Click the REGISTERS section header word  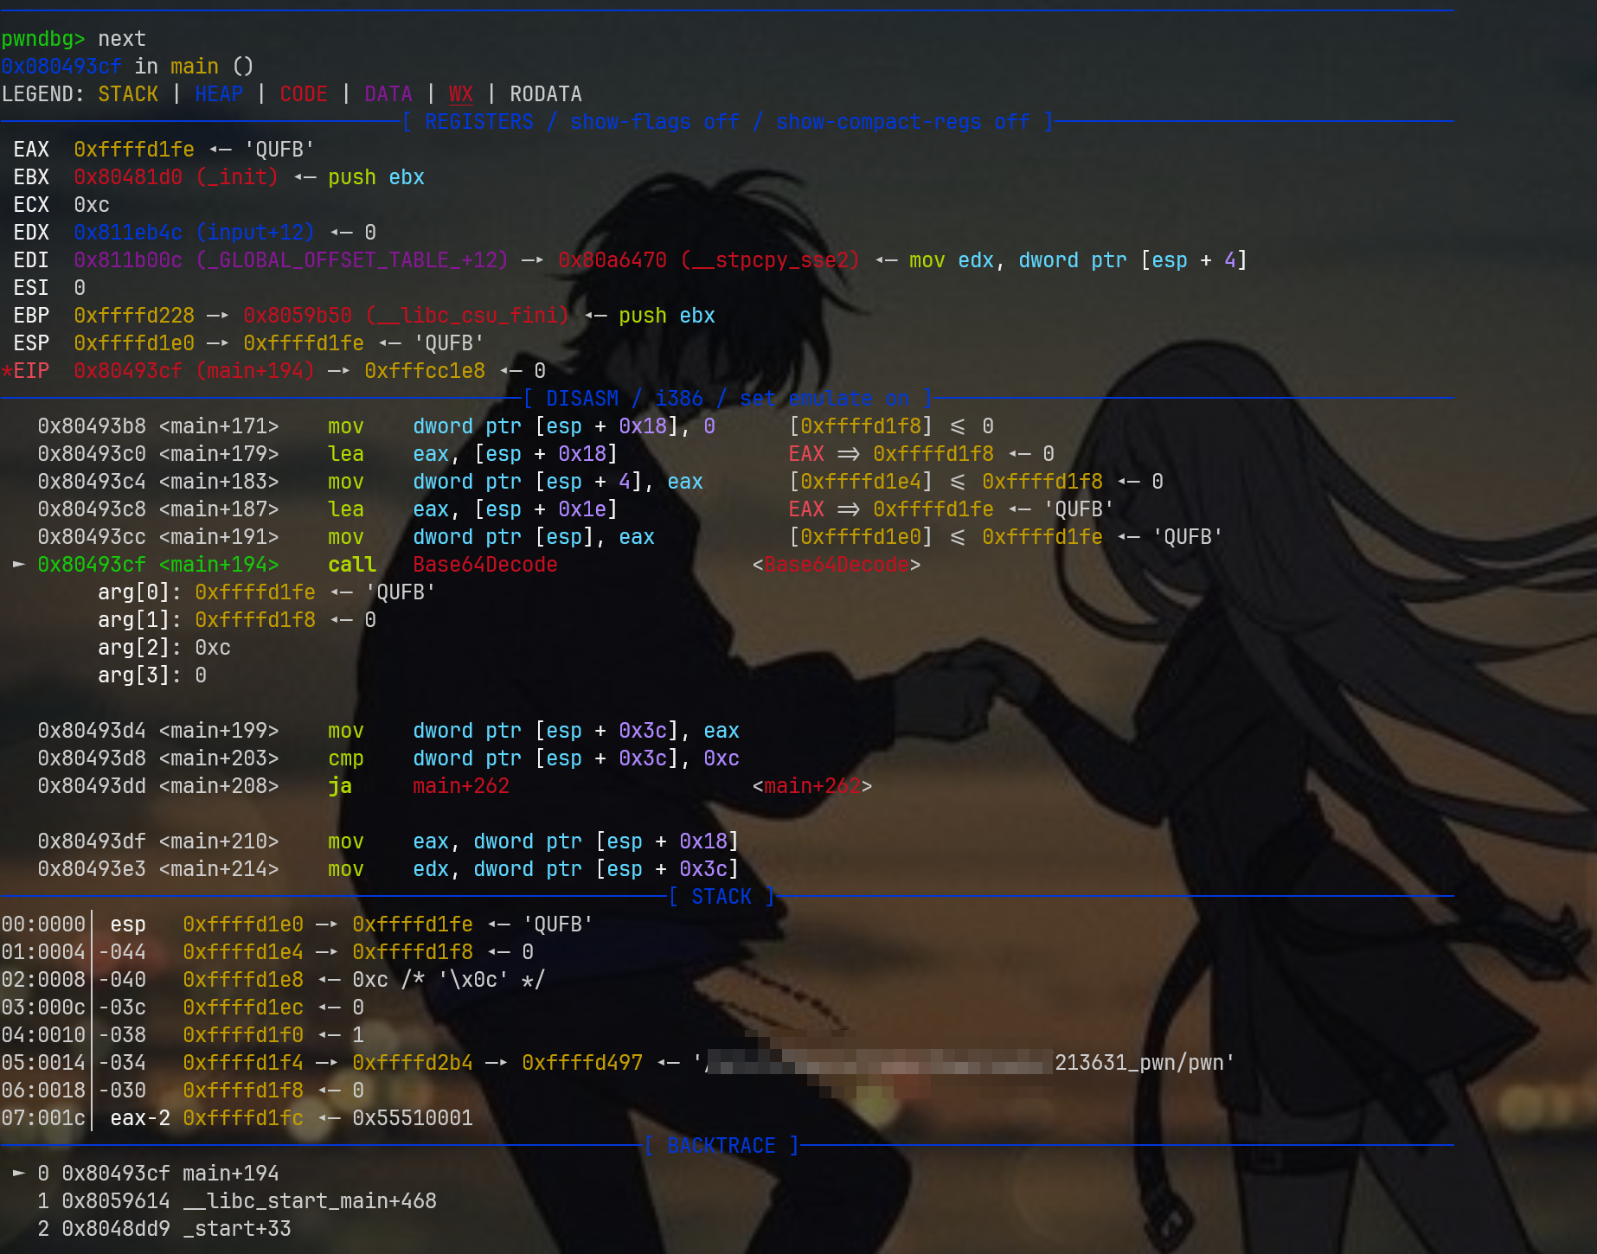[479, 122]
